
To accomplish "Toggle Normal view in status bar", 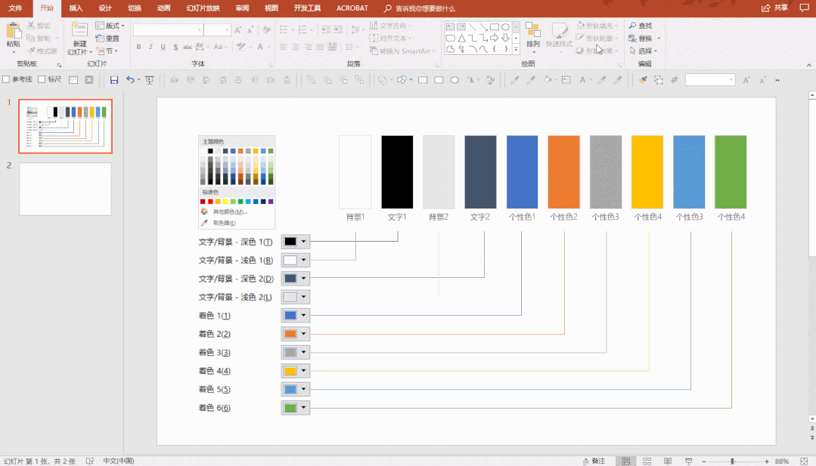I will [x=626, y=461].
